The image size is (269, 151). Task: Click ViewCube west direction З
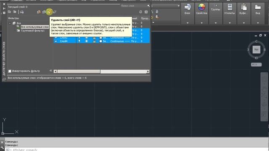point(248,49)
